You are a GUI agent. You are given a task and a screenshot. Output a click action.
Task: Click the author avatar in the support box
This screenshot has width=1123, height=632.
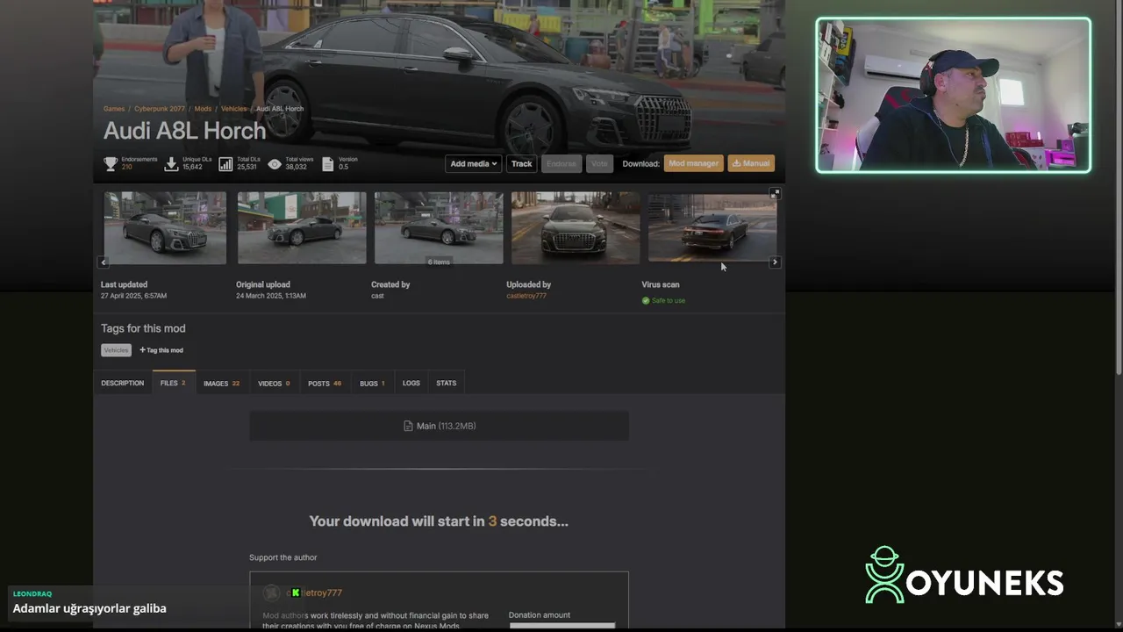coord(272,593)
